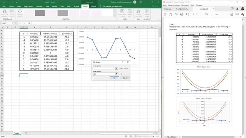The image size is (246, 138).
Task: Click Normal view icon in Excel status bar
Action: [x=126, y=136]
